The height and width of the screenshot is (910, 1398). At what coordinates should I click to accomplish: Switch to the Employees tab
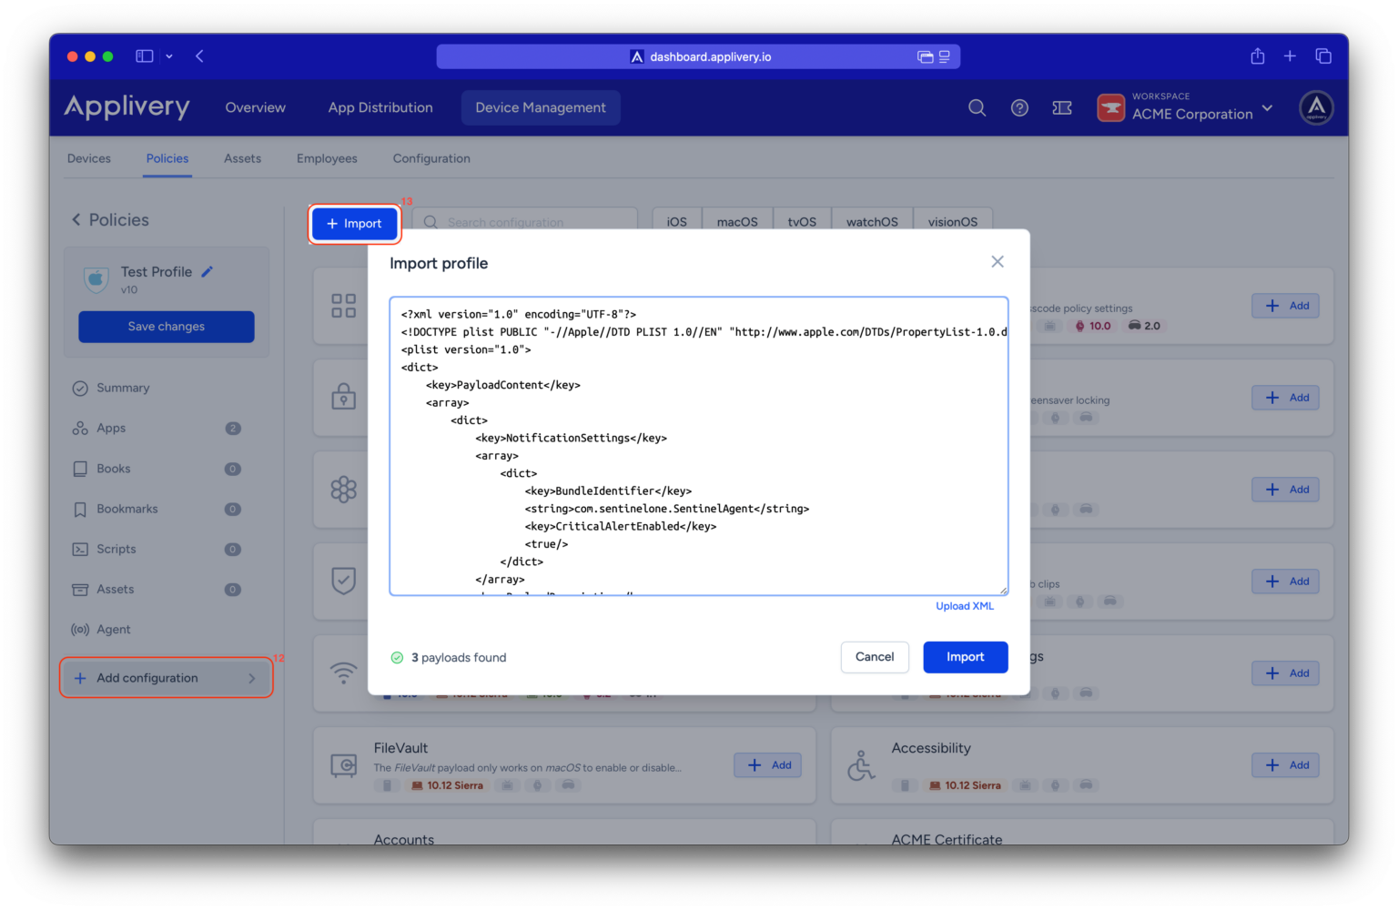coord(327,158)
